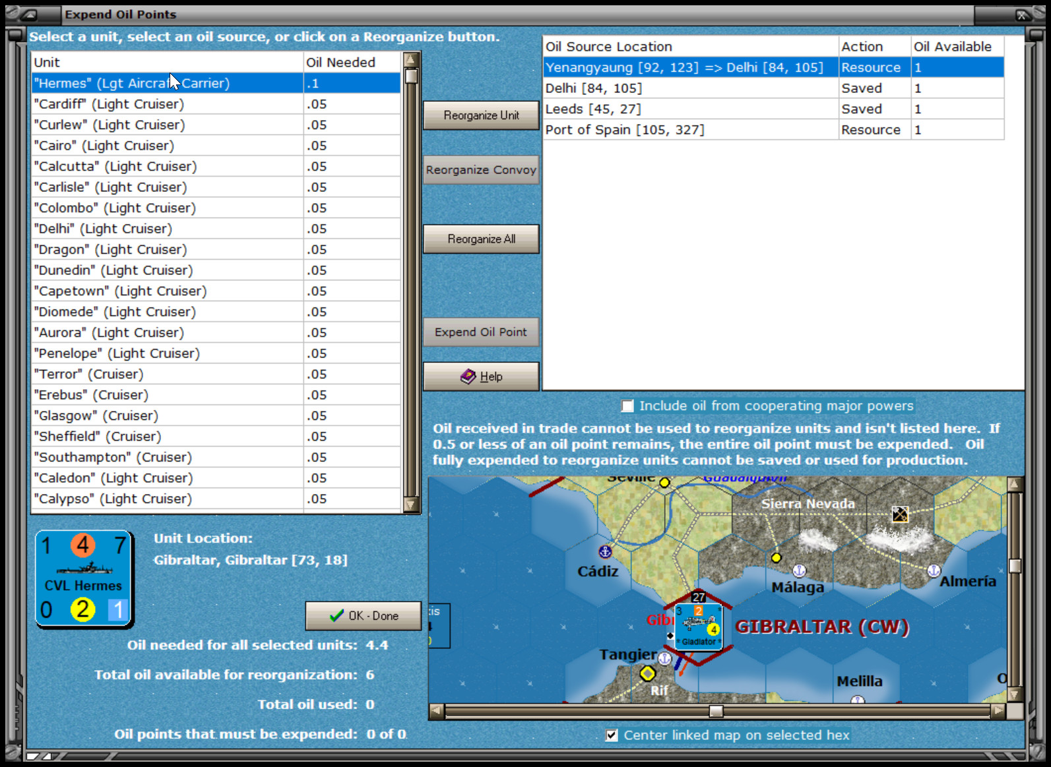
Task: Click the Sierra Nevada mine resource icon
Action: coord(900,514)
